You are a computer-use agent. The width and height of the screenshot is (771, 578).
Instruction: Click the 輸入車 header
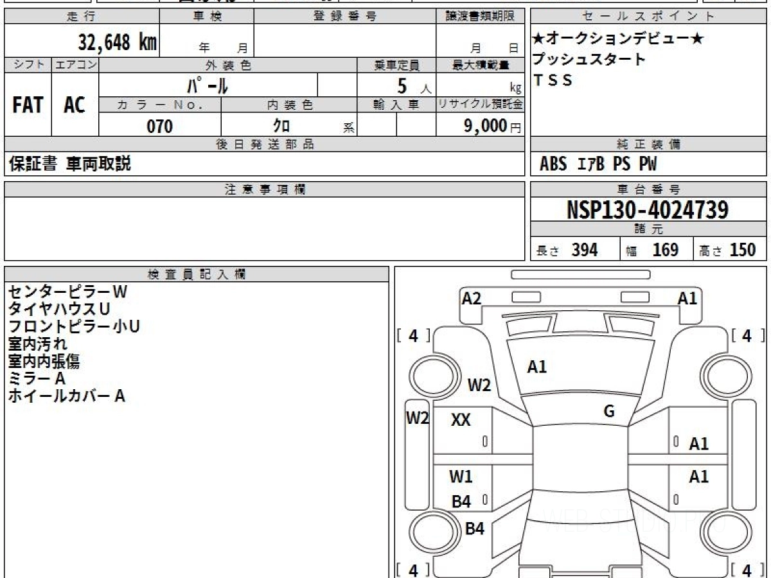[x=396, y=105]
